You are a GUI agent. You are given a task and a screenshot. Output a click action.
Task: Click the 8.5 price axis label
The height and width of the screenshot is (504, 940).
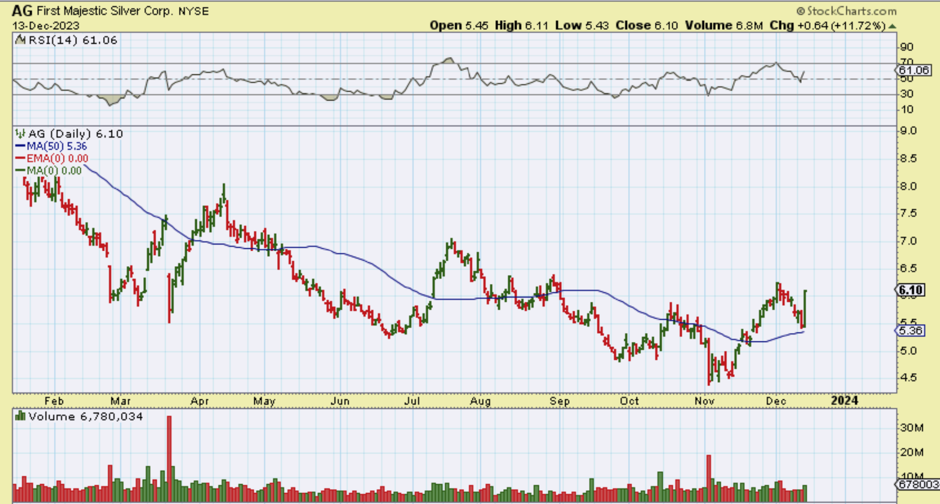[907, 159]
